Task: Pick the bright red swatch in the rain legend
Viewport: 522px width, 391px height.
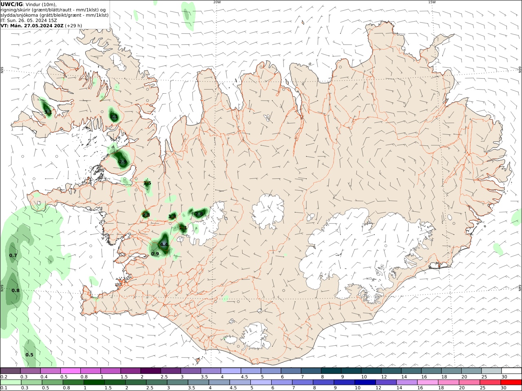Action: click(x=511, y=382)
